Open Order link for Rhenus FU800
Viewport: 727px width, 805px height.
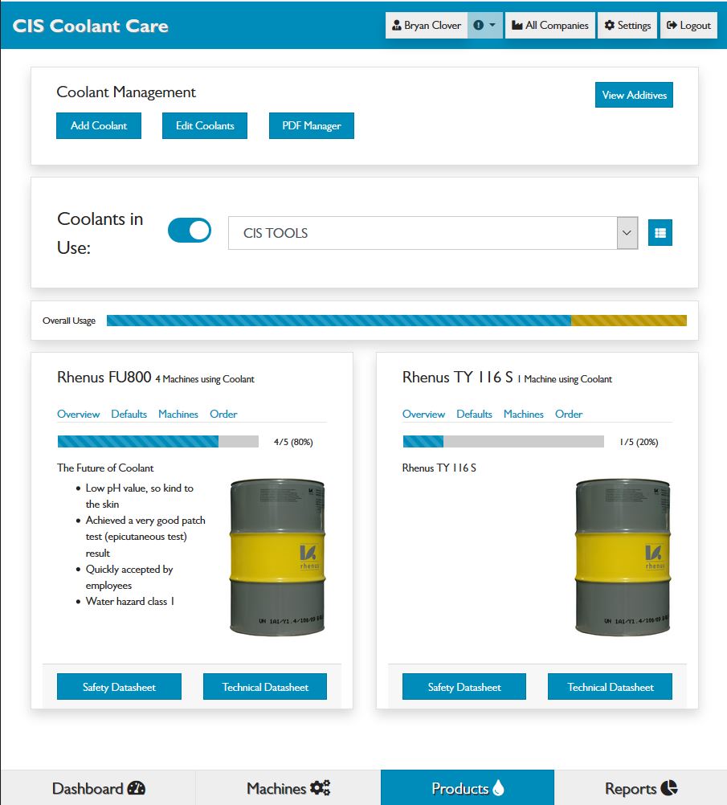point(223,414)
